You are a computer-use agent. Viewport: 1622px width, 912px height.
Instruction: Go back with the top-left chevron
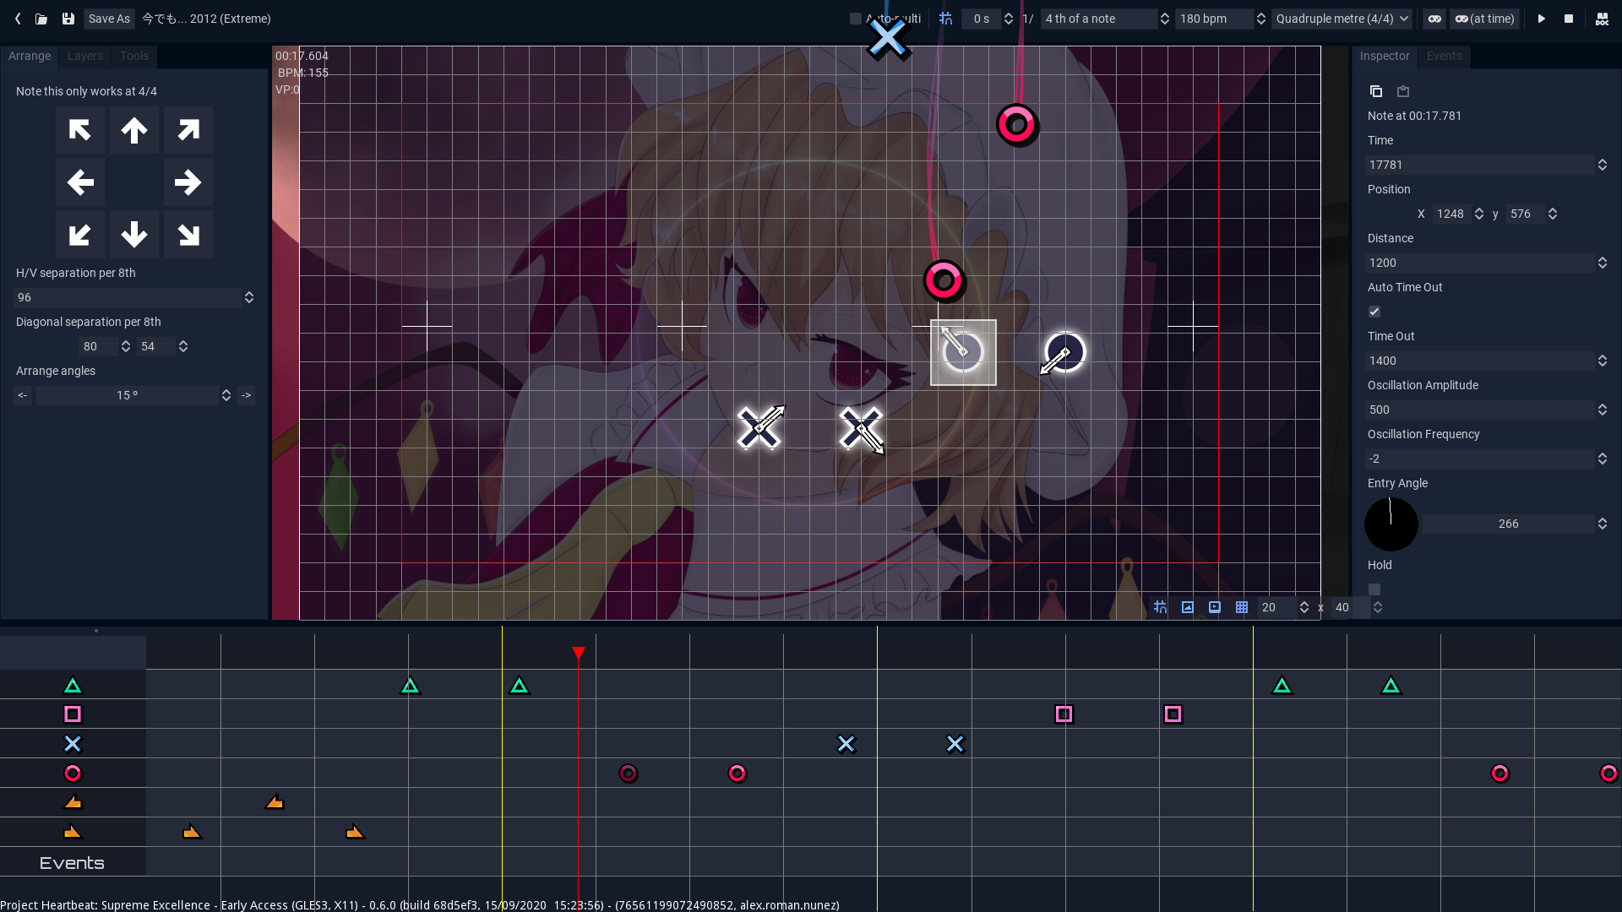pyautogui.click(x=18, y=19)
